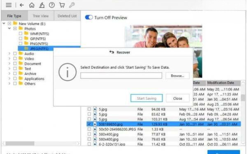The width and height of the screenshot is (247, 154).
Task: Switch to the Tree View tab
Action: (41, 16)
